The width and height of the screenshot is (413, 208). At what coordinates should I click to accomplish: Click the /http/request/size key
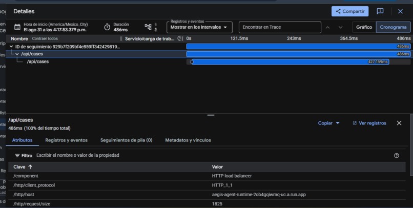click(32, 204)
